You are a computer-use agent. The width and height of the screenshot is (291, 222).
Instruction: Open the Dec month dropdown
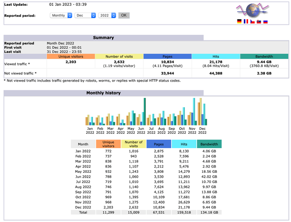tap(85, 15)
